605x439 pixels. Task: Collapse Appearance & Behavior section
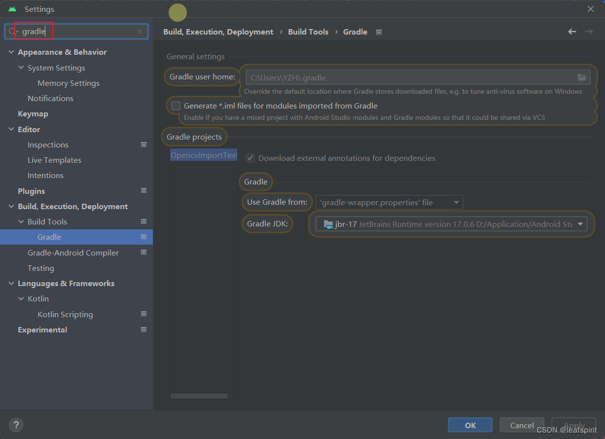[11, 52]
